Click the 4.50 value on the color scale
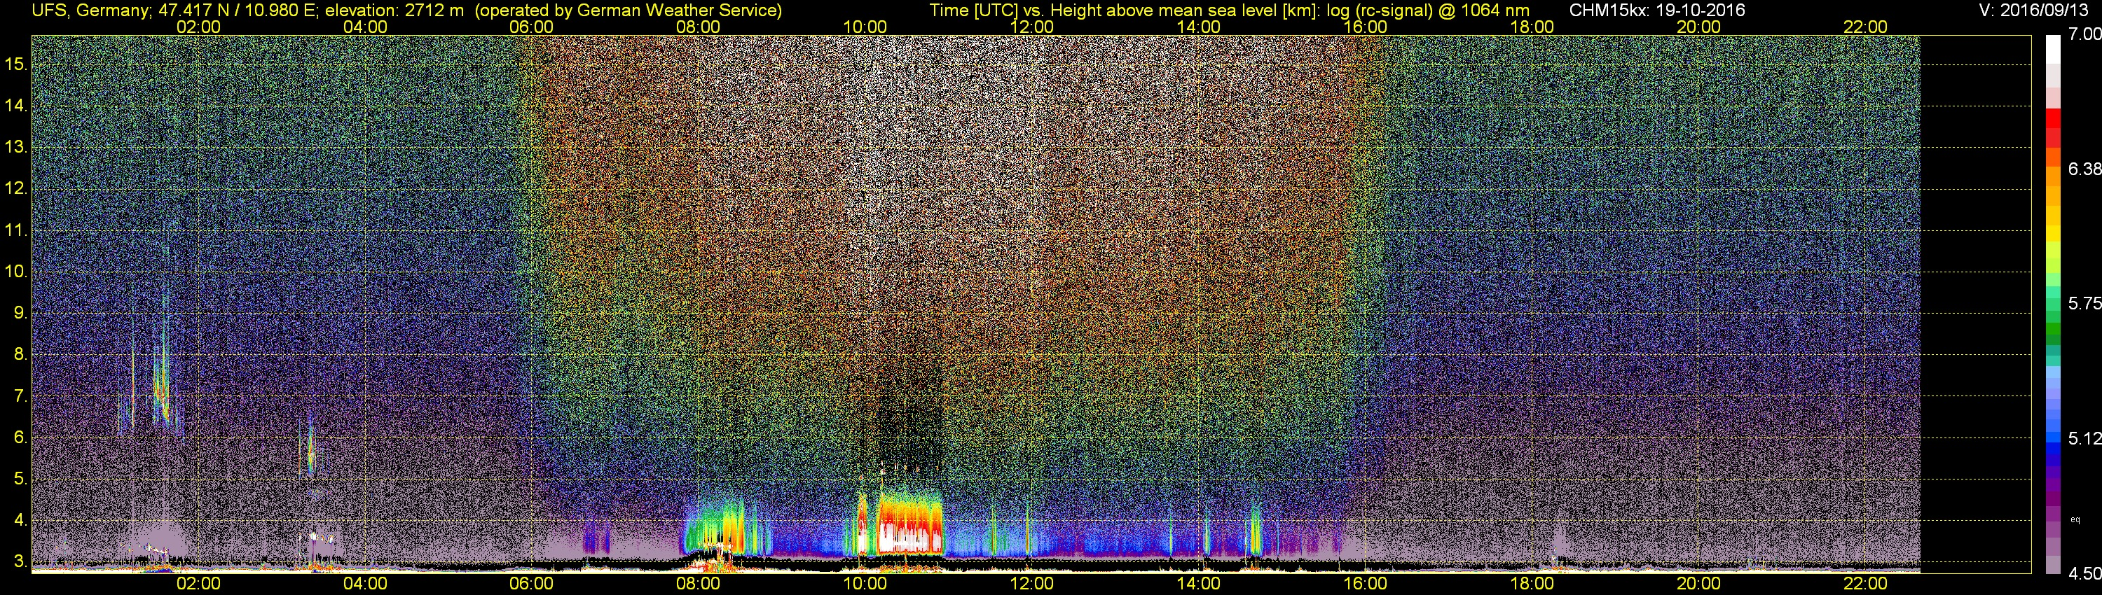 [x=2084, y=574]
